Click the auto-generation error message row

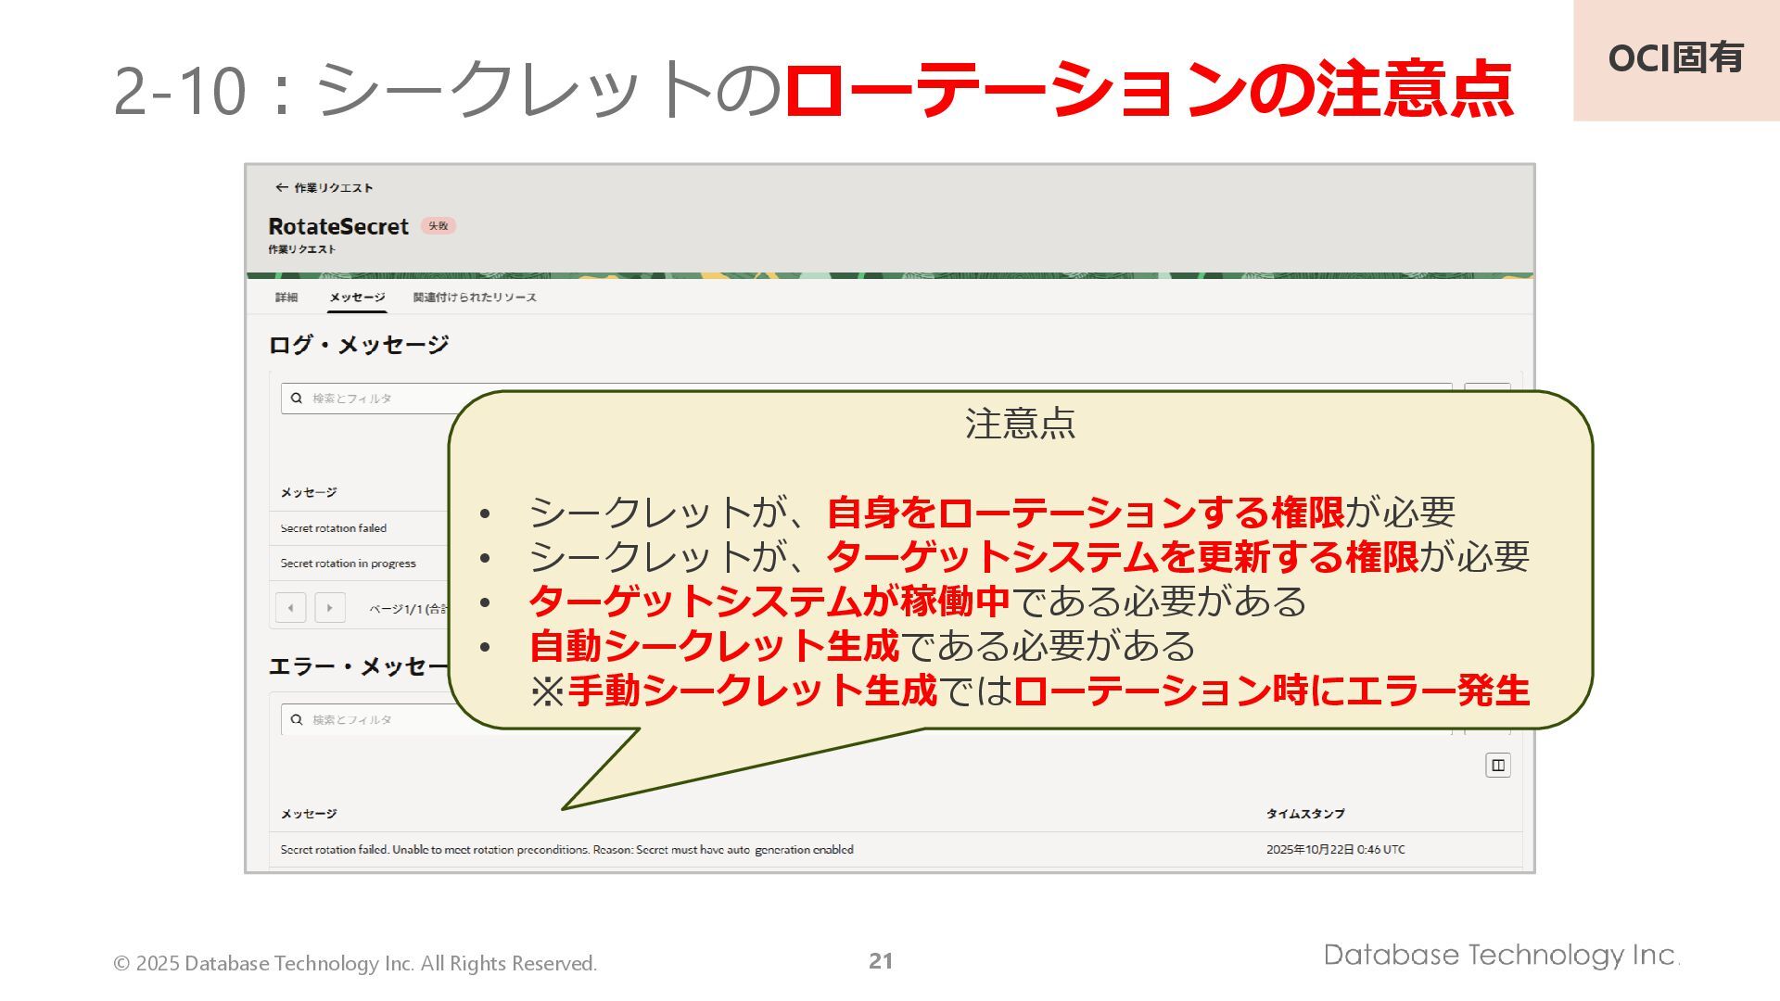tap(567, 850)
